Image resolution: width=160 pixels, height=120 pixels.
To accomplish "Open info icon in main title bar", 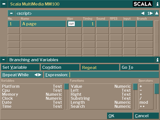I will (157, 4).
